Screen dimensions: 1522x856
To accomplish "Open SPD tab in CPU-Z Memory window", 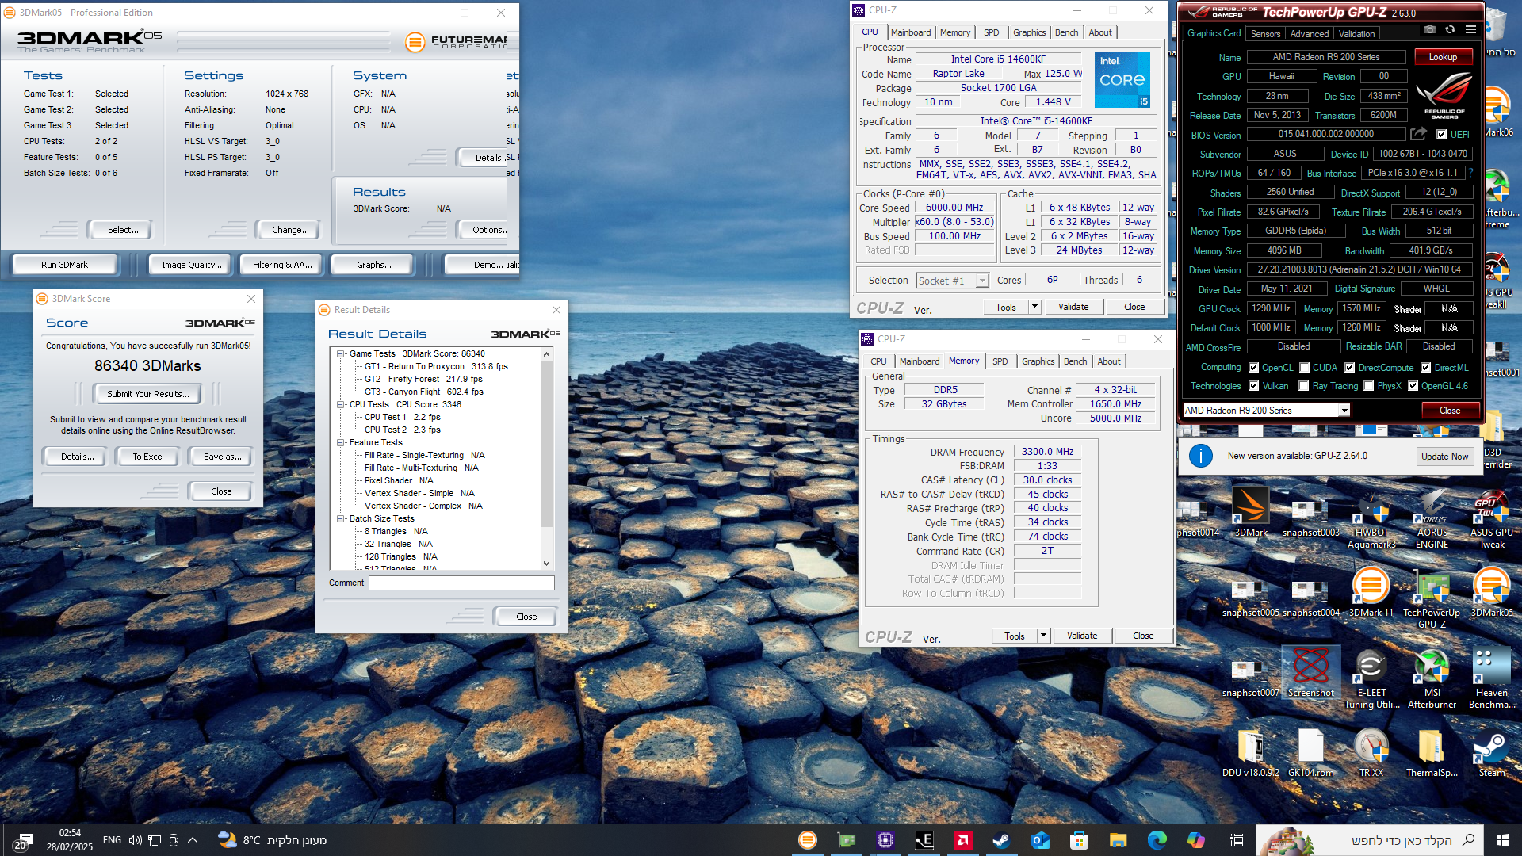I will point(1000,361).
